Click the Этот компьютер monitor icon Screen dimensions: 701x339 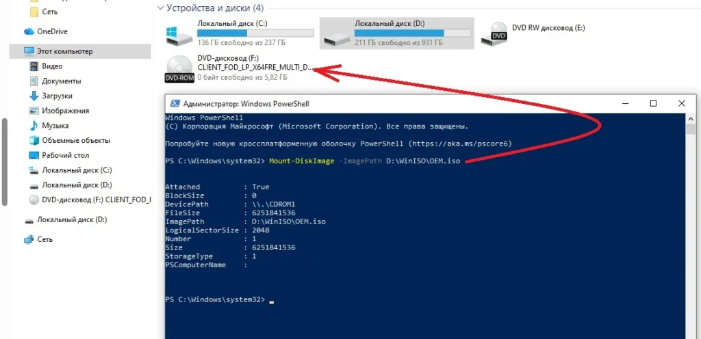(x=29, y=51)
